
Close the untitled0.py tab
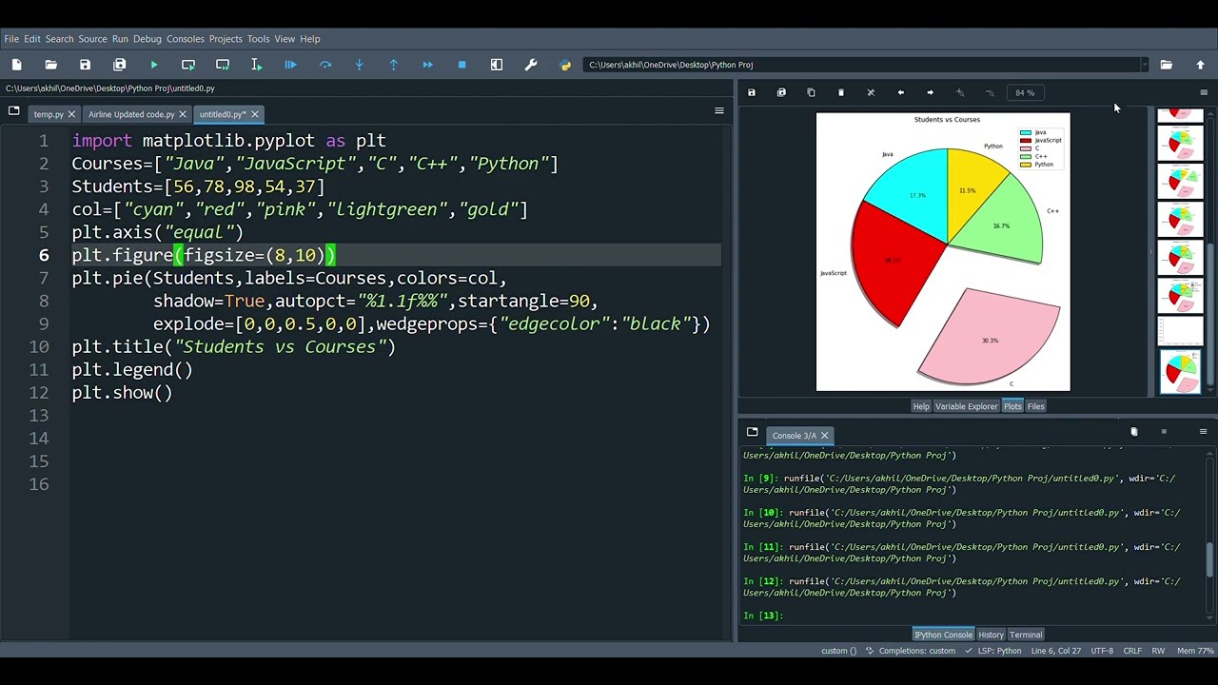pyautogui.click(x=254, y=114)
